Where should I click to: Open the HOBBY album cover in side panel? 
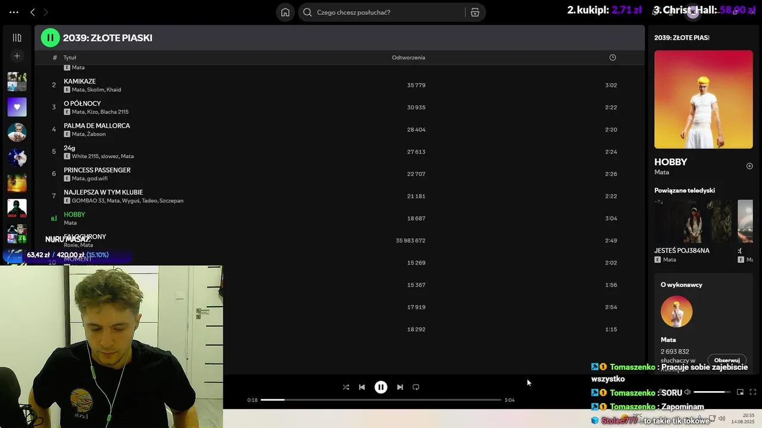point(703,99)
